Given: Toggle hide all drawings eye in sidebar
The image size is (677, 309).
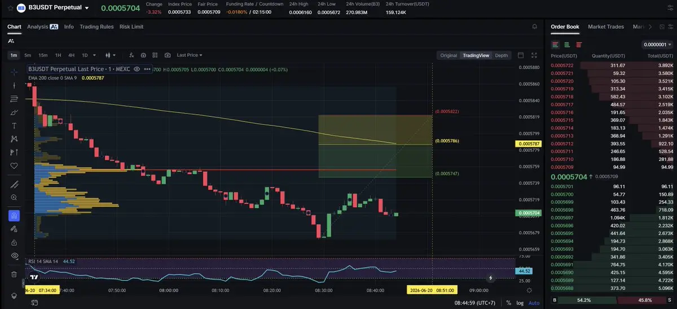Looking at the screenshot, I should (x=14, y=256).
